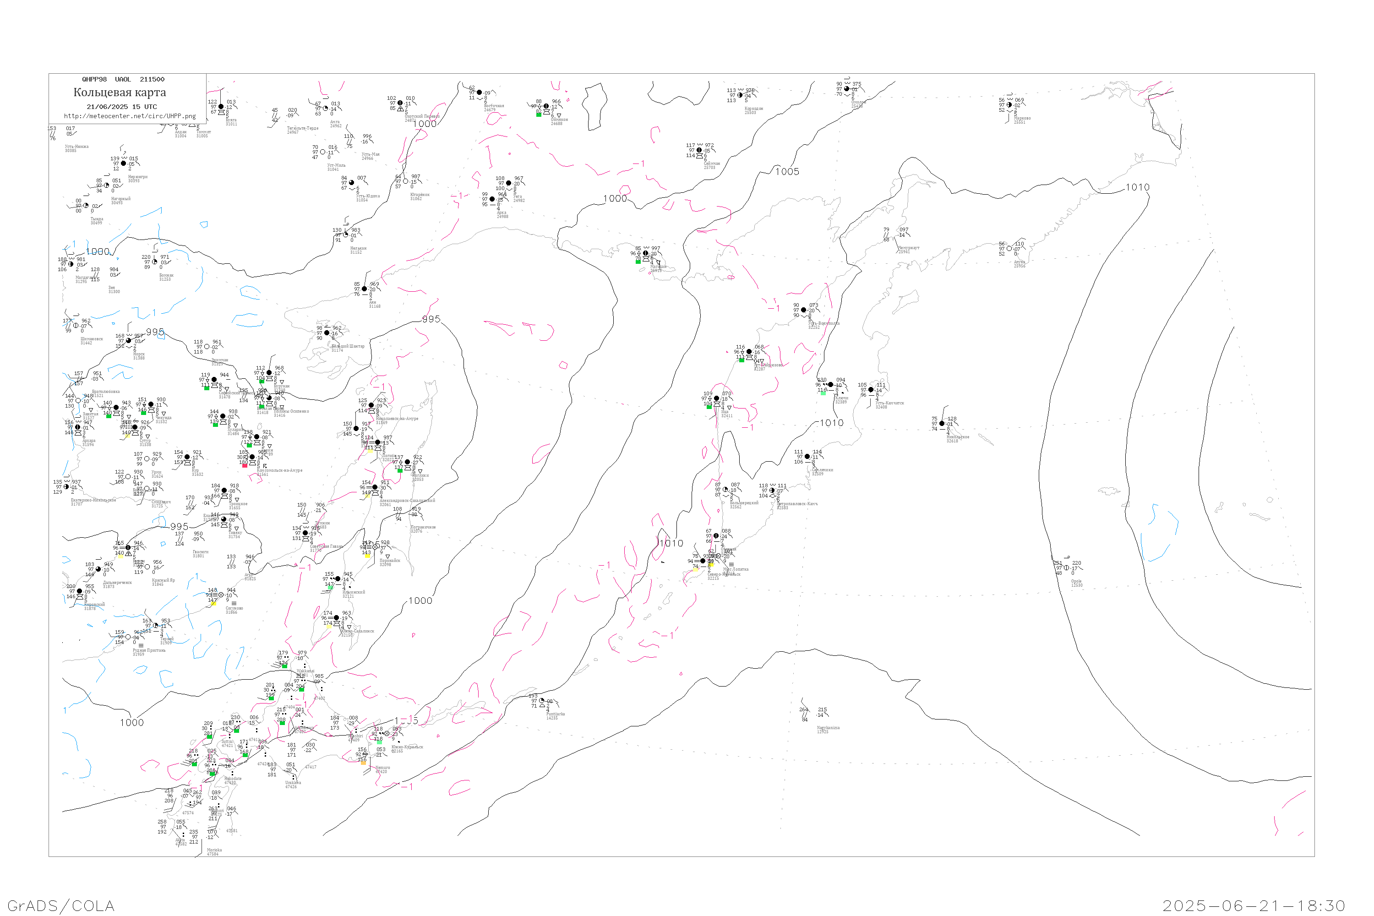Click the open station circle at Югарёнок
Screen dimensions: 1374x916
[x=405, y=181]
